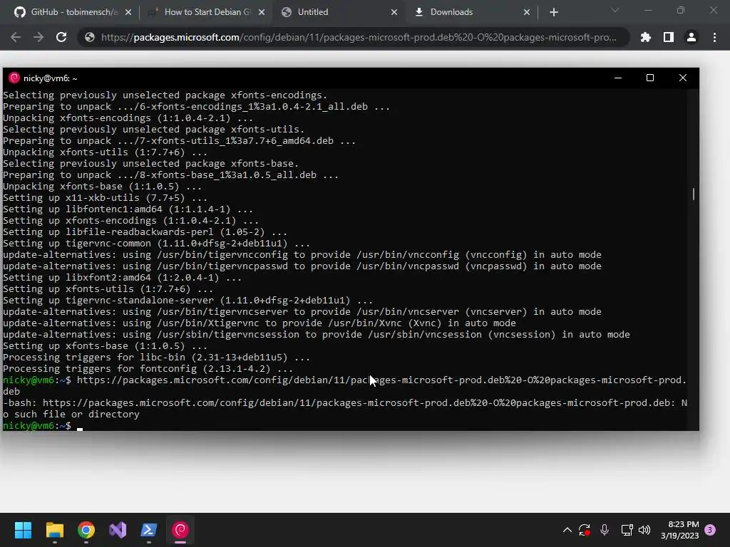Open the notification count badge
Screen dimensions: 730x547
click(x=710, y=530)
